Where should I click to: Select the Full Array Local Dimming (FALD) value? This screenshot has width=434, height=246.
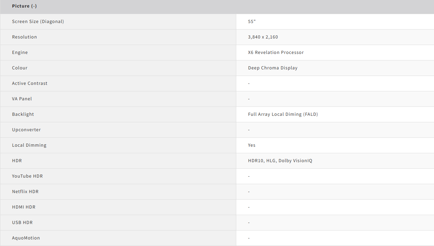point(283,114)
